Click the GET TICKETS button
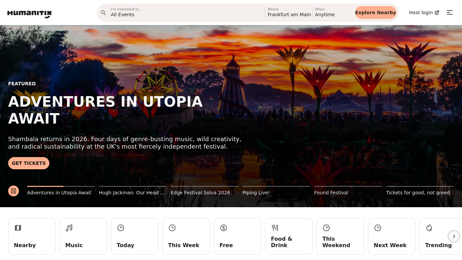This screenshot has height=260, width=462. pyautogui.click(x=29, y=163)
